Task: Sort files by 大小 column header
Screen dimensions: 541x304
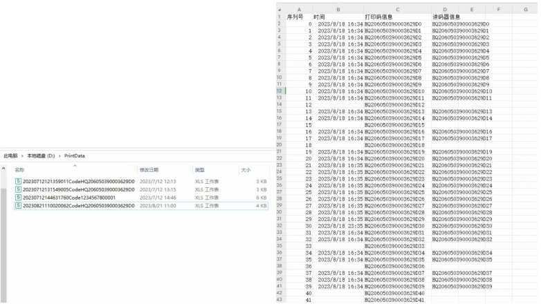Action: click(x=246, y=169)
